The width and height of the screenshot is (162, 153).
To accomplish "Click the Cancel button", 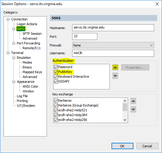I will pyautogui.click(x=147, y=146).
